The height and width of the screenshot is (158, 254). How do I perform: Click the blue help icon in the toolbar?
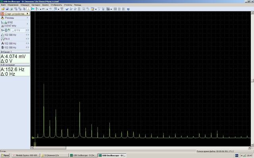click(128, 9)
